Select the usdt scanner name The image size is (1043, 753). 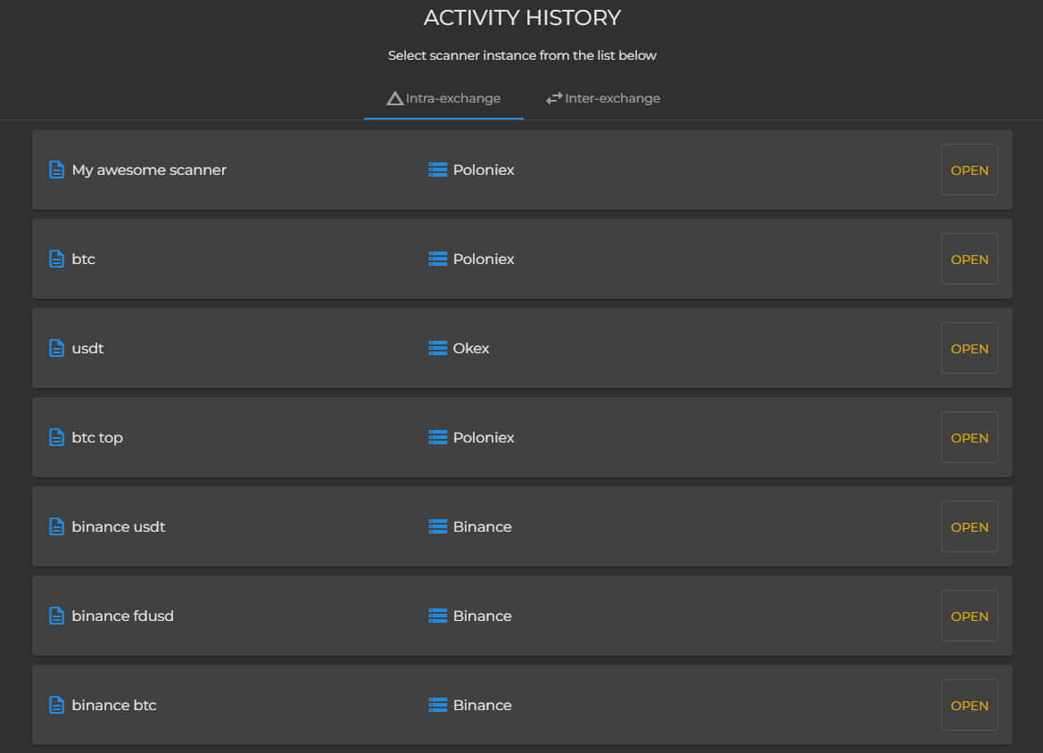(88, 348)
